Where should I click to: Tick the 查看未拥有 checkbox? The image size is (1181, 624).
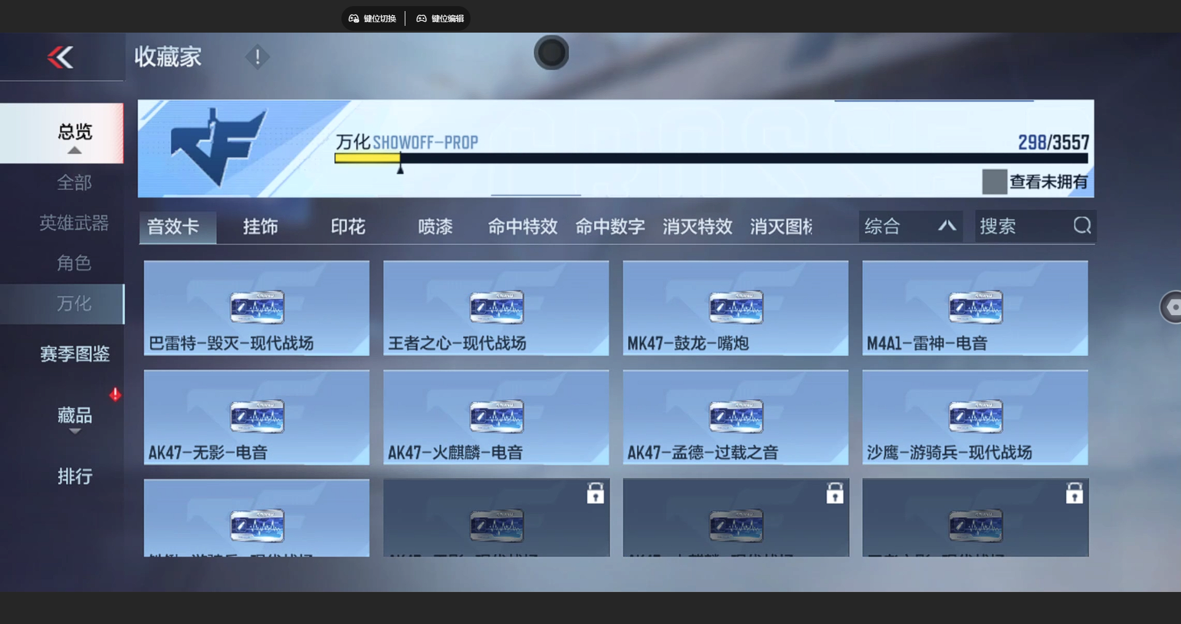pos(994,182)
